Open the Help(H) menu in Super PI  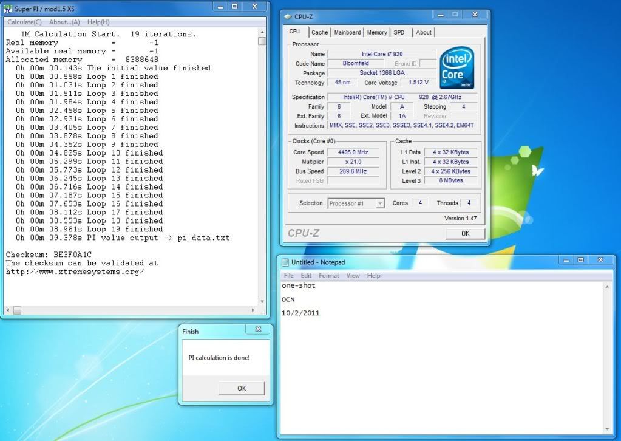click(x=98, y=22)
